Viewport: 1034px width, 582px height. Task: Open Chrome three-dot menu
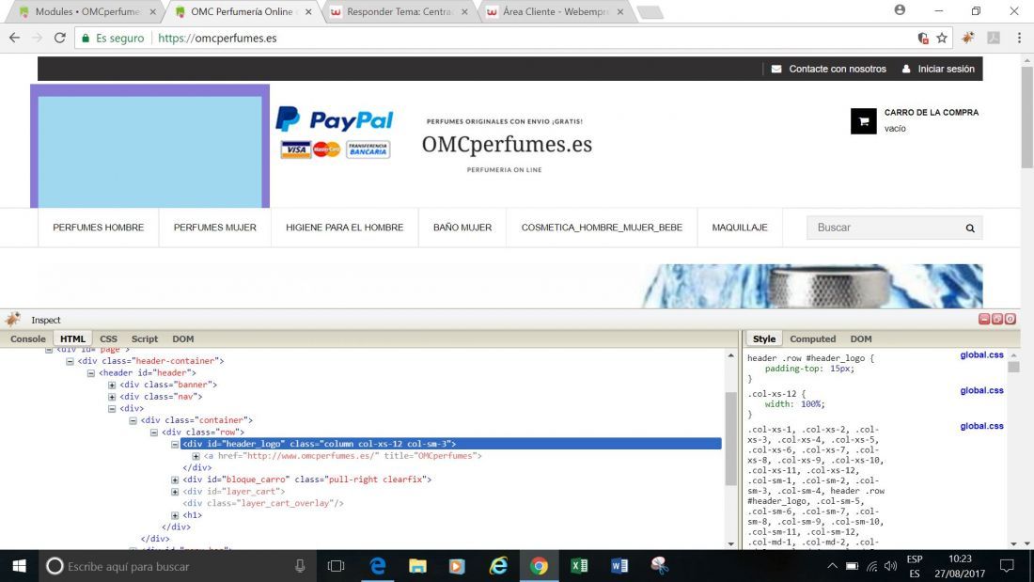tap(1019, 38)
